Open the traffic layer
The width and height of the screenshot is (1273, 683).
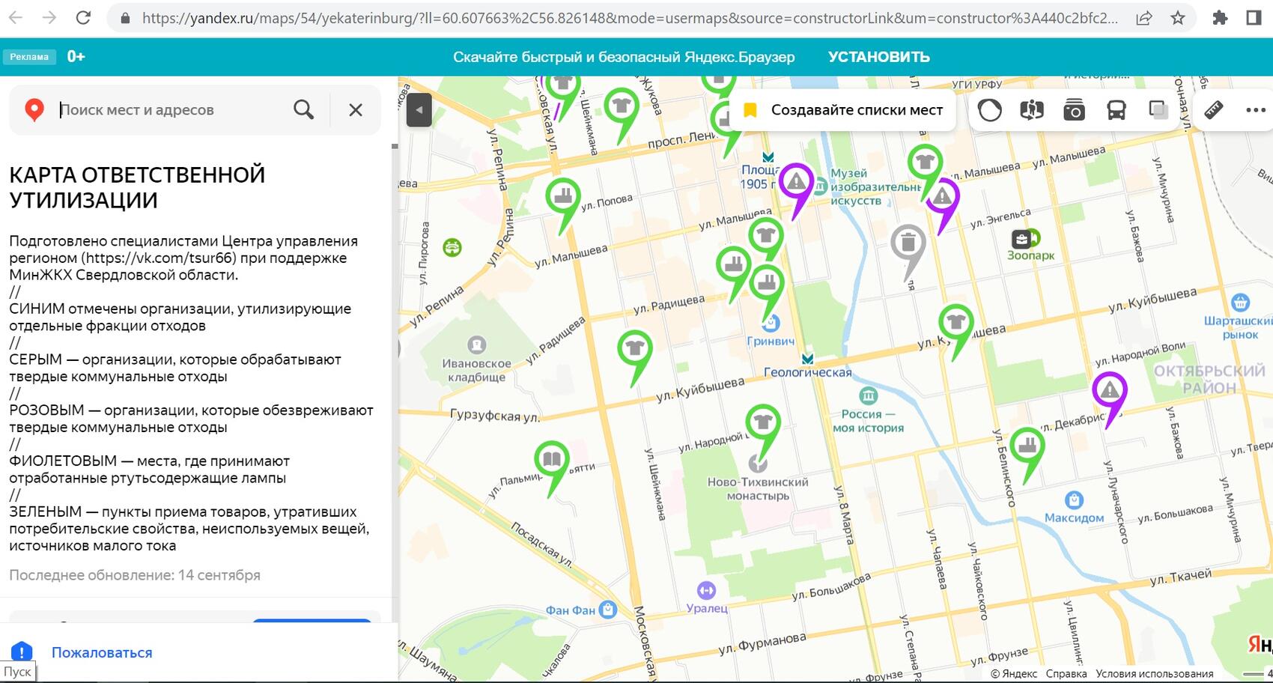[x=989, y=110]
